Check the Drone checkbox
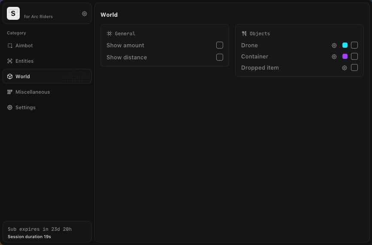The height and width of the screenshot is (245, 372). click(354, 45)
